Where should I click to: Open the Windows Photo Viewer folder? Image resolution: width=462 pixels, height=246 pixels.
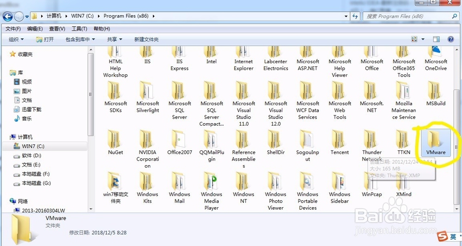pyautogui.click(x=275, y=192)
